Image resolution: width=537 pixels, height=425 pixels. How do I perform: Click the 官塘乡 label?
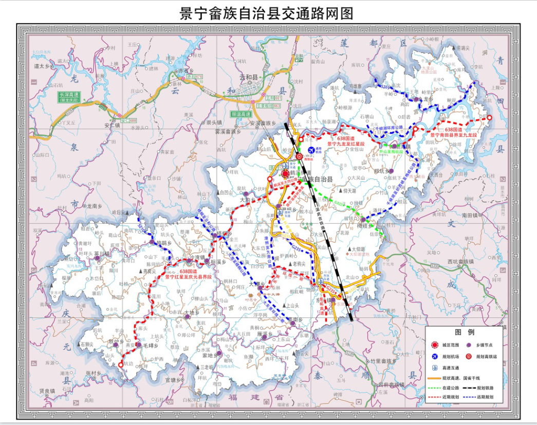coord(173,380)
